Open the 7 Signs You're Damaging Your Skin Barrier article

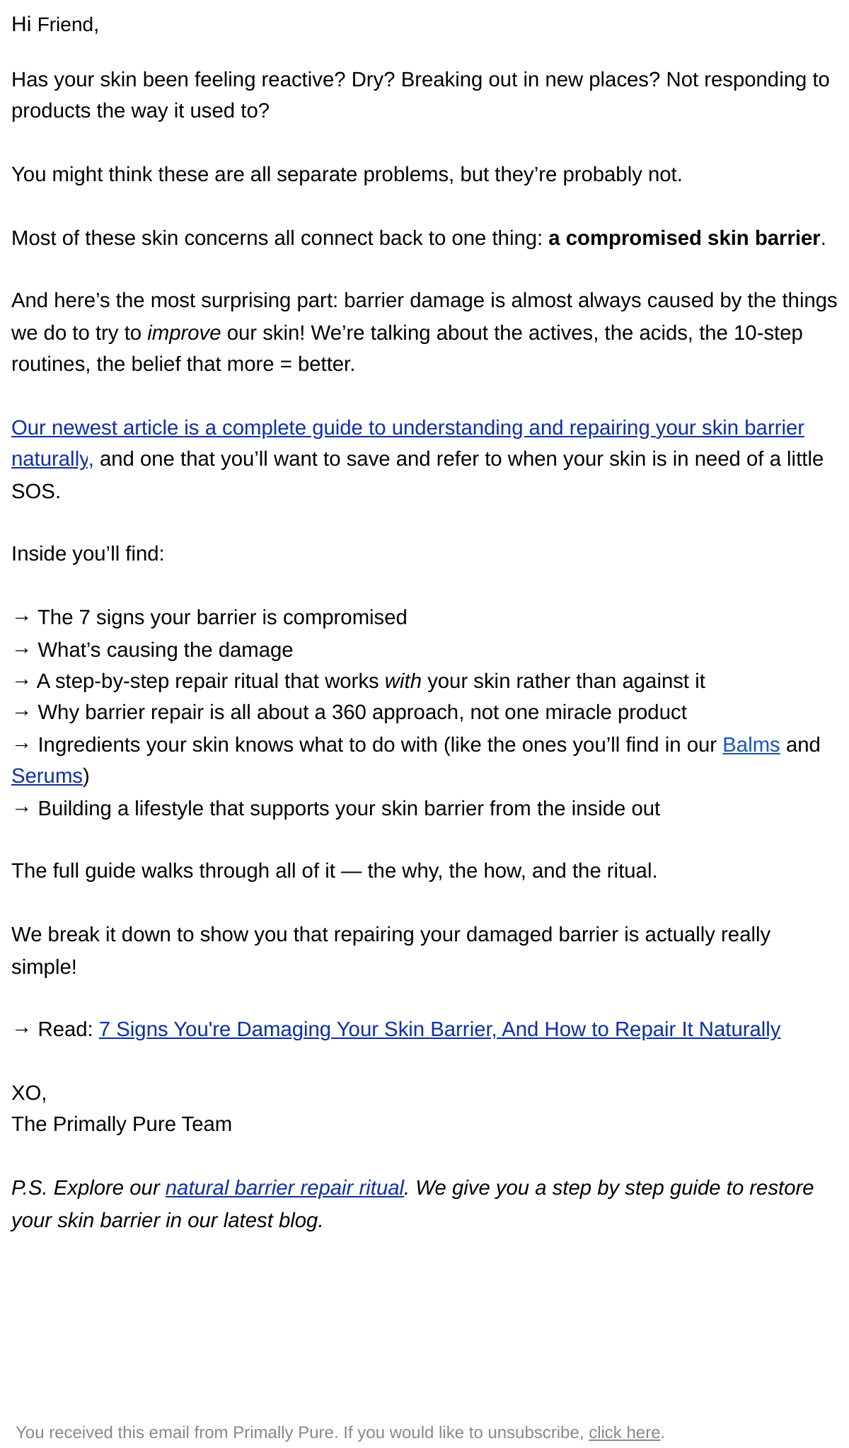coord(439,1030)
